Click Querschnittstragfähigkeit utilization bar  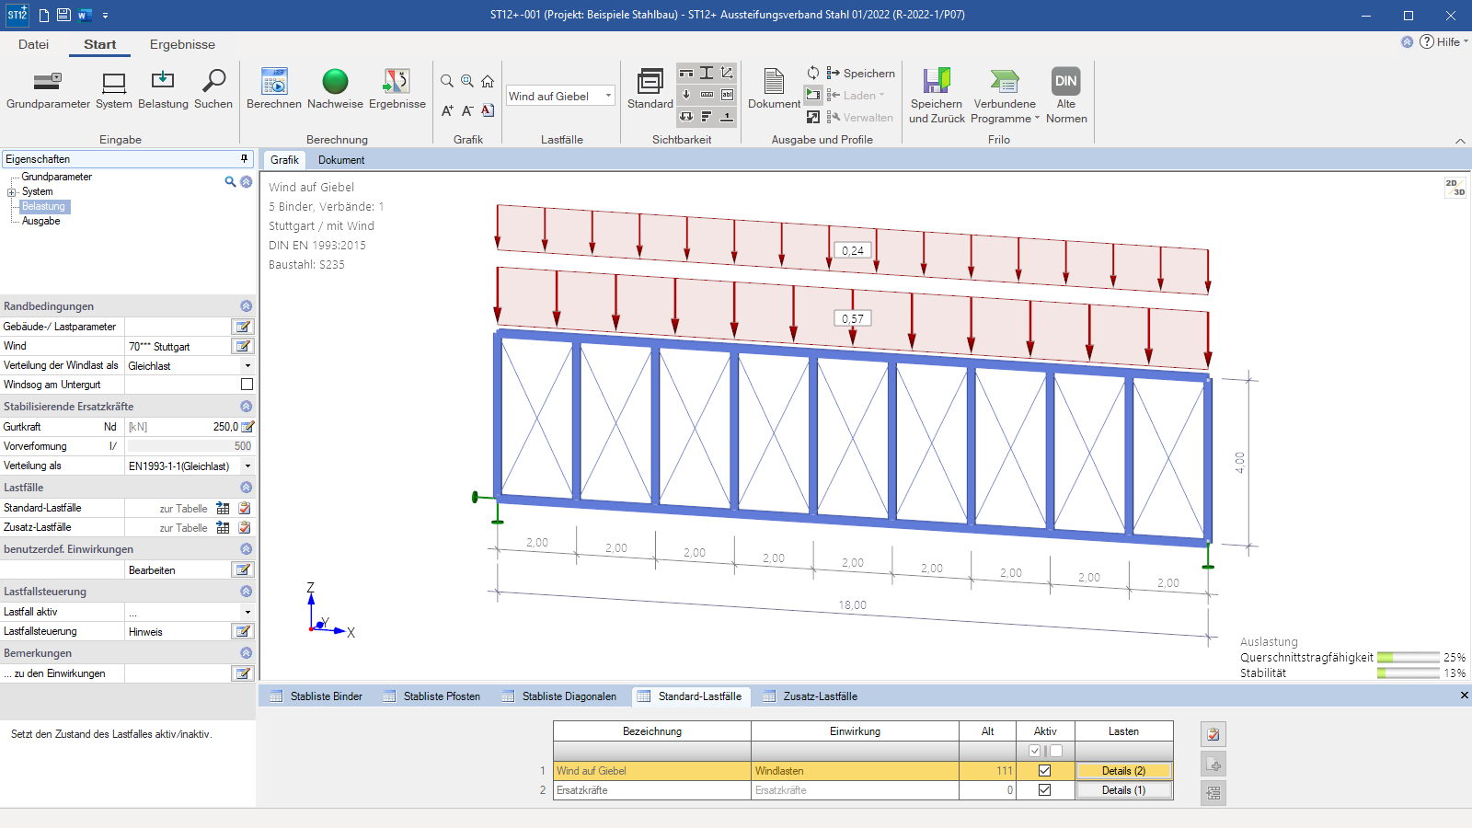pyautogui.click(x=1409, y=658)
